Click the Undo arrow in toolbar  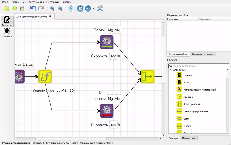pos(33,8)
